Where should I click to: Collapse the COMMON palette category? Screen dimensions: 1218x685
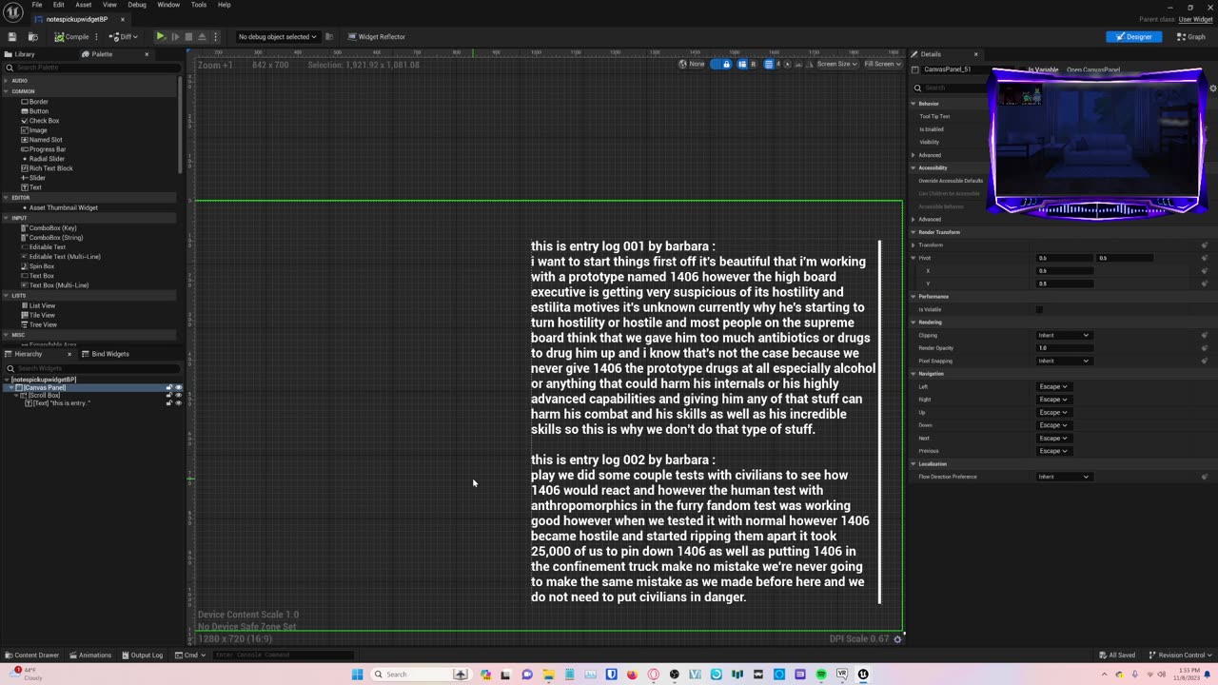(x=6, y=91)
